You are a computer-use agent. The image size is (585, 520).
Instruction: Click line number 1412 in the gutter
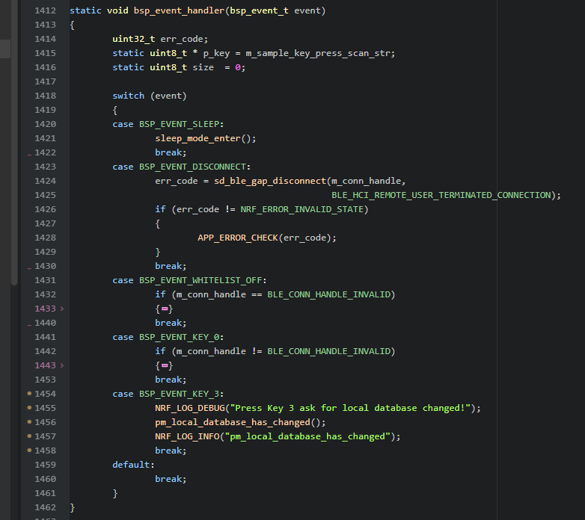(x=45, y=10)
